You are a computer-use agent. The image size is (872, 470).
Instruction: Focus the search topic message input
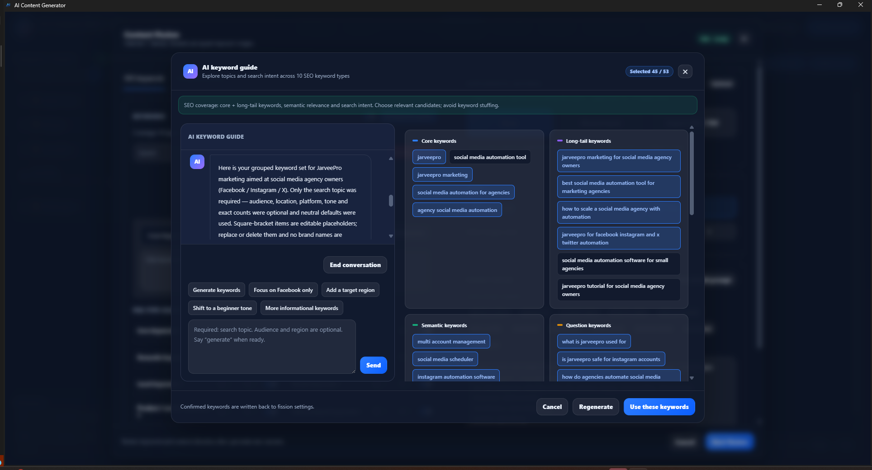[272, 347]
